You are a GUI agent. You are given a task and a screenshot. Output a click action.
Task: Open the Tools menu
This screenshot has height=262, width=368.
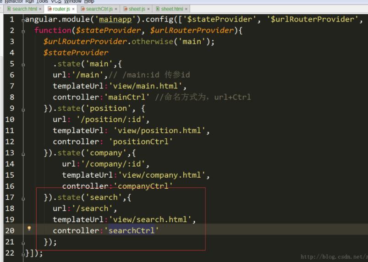(42, 2)
